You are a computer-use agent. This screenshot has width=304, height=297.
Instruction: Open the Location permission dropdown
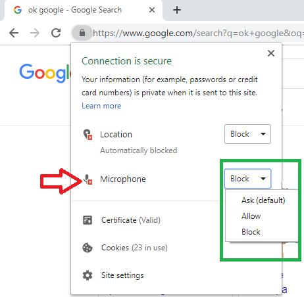pyautogui.click(x=247, y=134)
